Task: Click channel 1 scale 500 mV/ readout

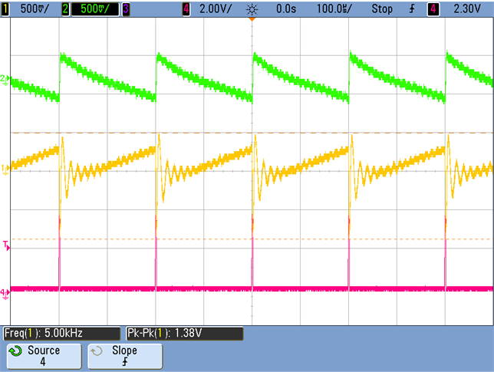Action: point(34,9)
